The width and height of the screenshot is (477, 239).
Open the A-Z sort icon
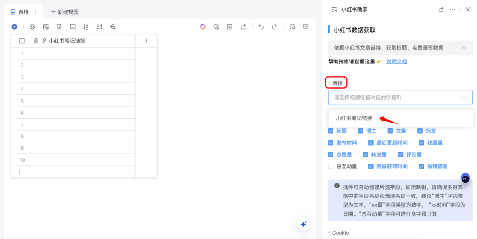pyautogui.click(x=86, y=27)
